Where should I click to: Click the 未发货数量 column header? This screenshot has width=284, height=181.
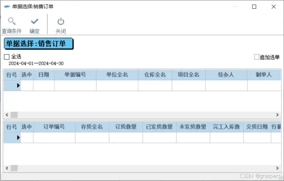[193, 127]
